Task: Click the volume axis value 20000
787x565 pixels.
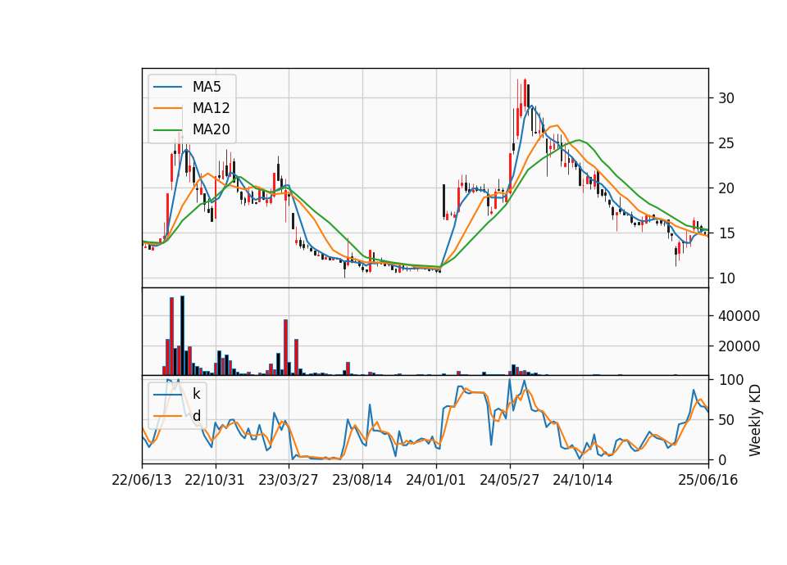Action: [x=739, y=346]
